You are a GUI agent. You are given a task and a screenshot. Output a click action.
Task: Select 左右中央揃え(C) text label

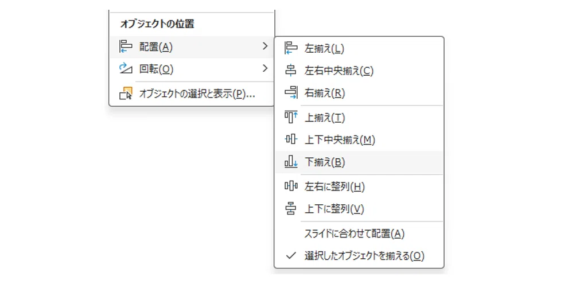pyautogui.click(x=339, y=71)
